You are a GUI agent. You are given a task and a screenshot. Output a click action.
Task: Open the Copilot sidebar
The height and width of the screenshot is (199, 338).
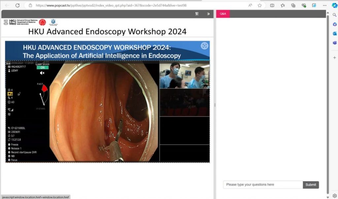(335, 5)
